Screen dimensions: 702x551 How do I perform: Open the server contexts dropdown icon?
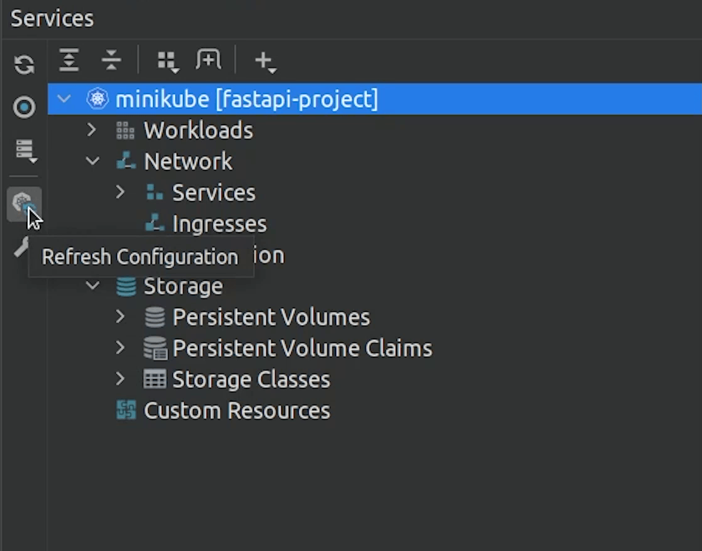(x=25, y=151)
